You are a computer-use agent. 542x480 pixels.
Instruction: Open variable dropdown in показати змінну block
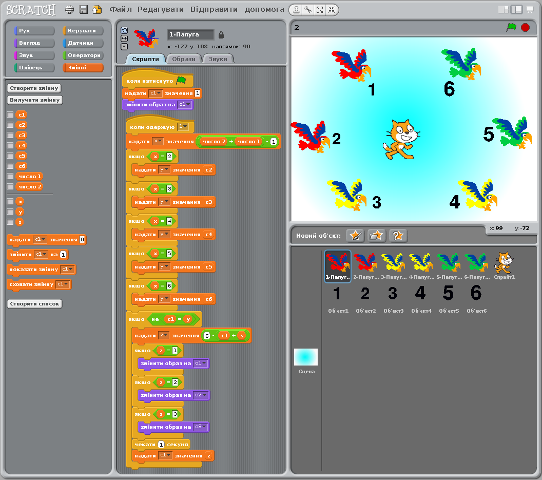[x=67, y=269]
